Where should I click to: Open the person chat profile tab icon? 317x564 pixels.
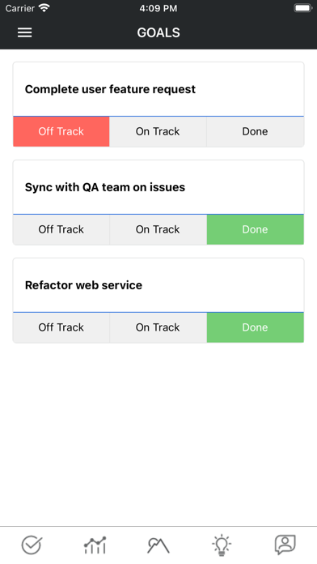285,545
